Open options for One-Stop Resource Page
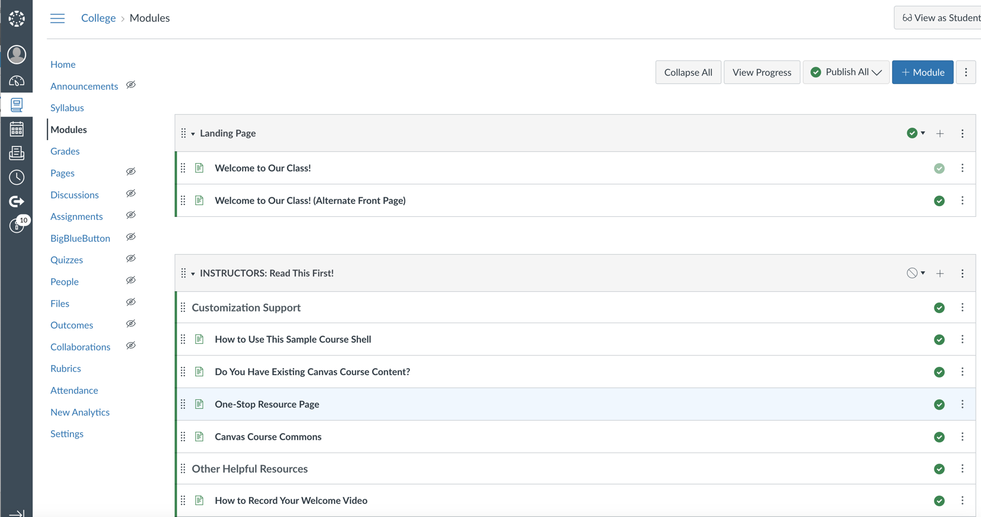Image resolution: width=981 pixels, height=517 pixels. click(x=963, y=405)
